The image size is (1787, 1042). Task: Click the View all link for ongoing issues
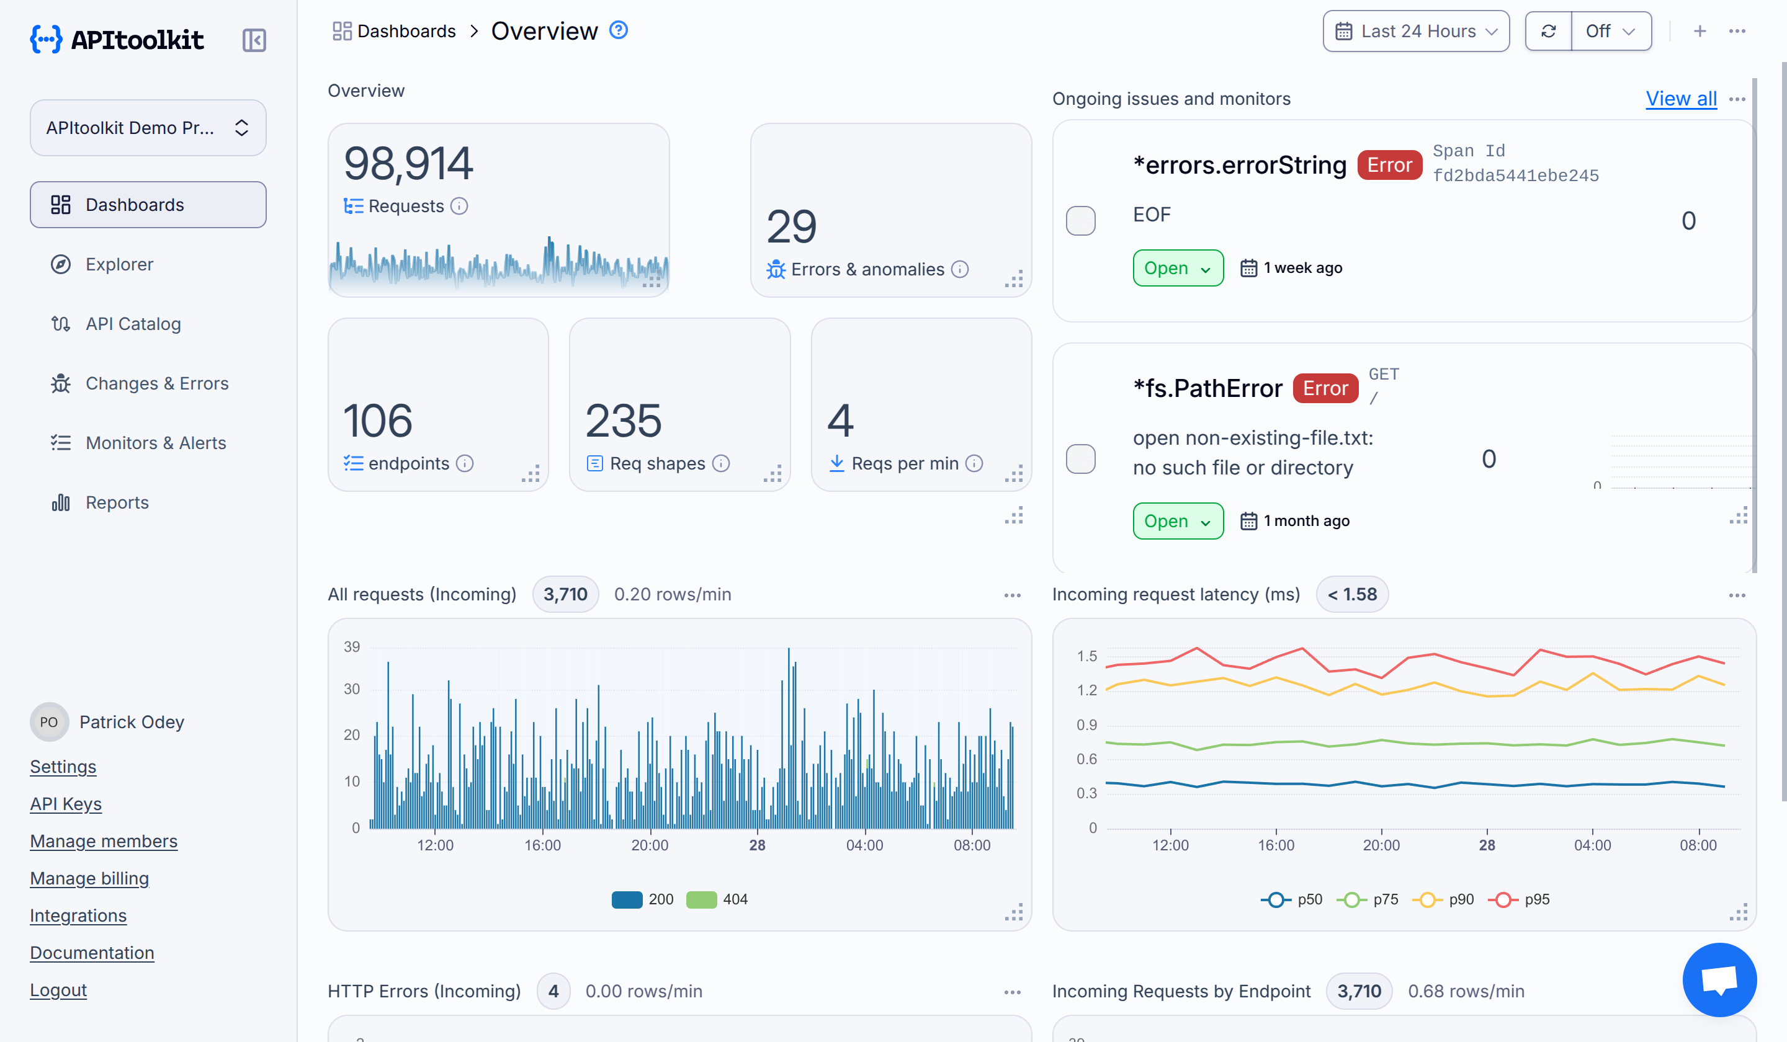1681,99
